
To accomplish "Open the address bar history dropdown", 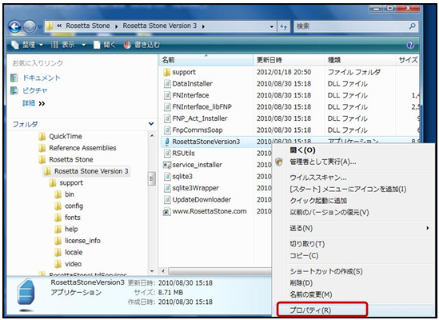I will 272,26.
